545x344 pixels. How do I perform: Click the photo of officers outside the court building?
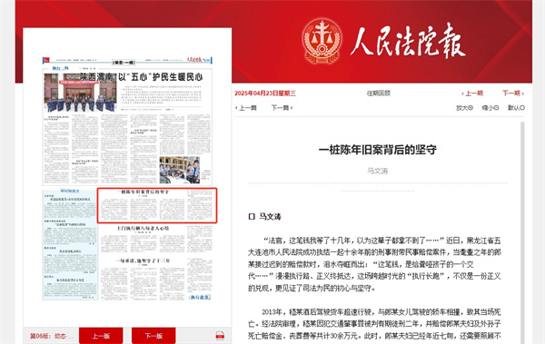point(80,92)
